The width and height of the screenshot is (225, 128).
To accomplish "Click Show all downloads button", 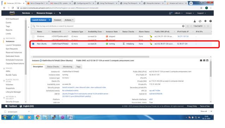I will pyautogui.click(x=203, y=111).
